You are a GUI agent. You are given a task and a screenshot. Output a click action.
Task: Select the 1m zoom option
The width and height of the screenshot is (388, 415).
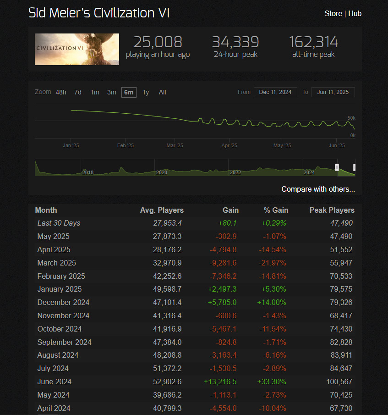(x=95, y=92)
